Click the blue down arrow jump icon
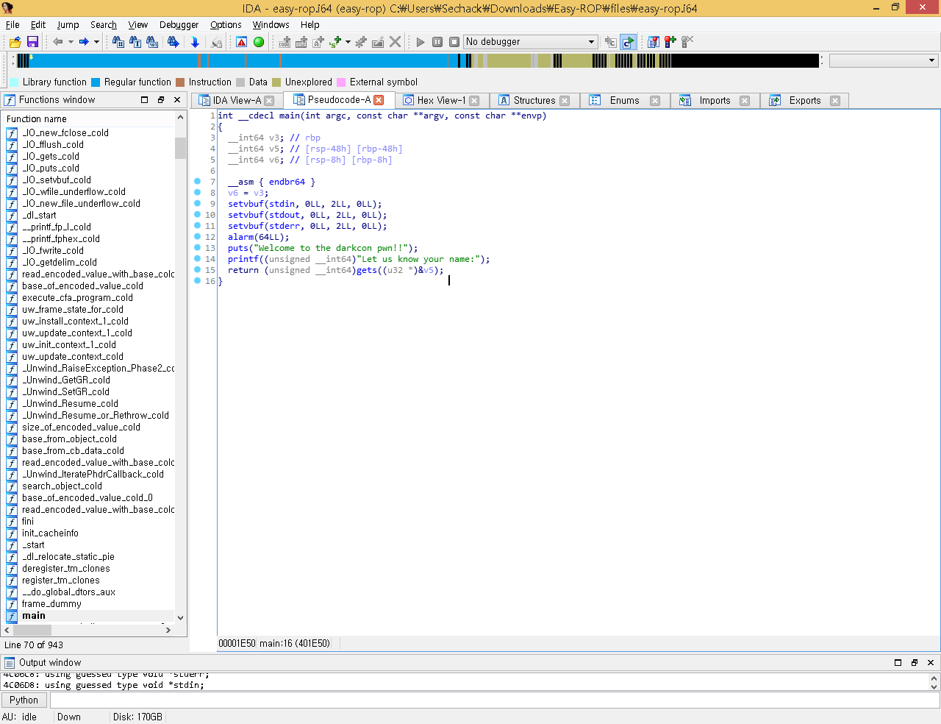This screenshot has width=941, height=724. 195,42
